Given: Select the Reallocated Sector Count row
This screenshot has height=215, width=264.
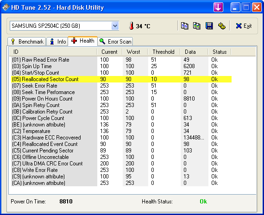Looking at the screenshot, I should [x=121, y=79].
